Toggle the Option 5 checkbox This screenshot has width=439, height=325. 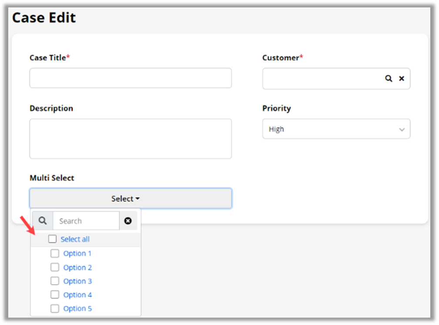pyautogui.click(x=55, y=308)
